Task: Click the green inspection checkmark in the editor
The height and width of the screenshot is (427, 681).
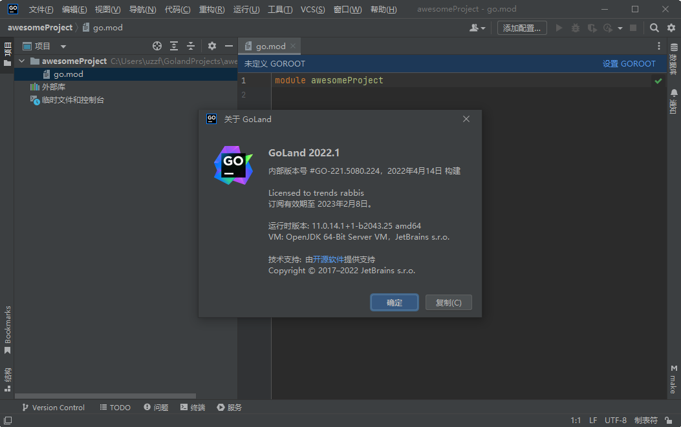Action: [x=658, y=81]
